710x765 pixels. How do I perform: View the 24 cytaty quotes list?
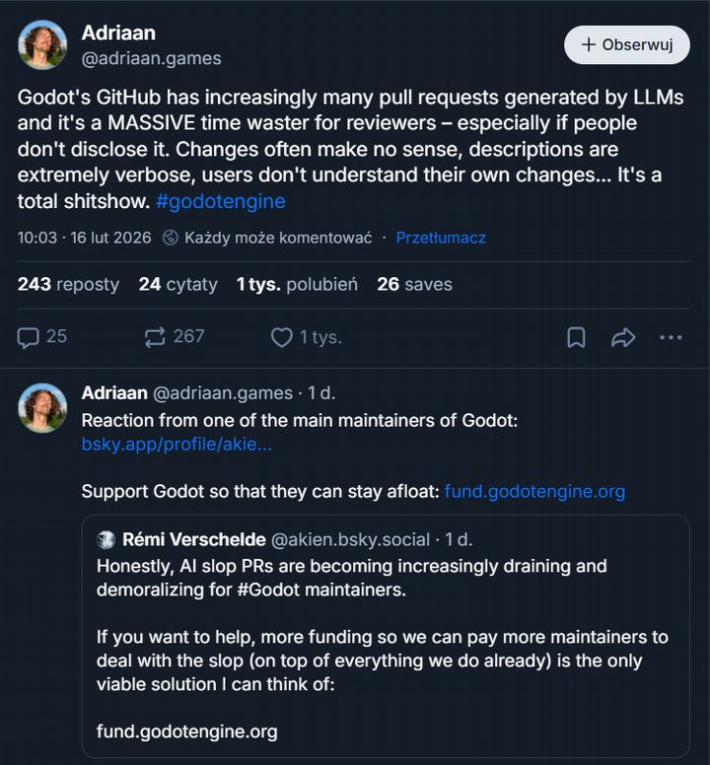177,284
